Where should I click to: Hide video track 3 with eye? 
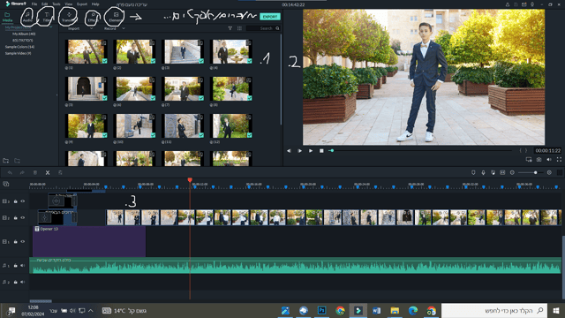point(23,201)
